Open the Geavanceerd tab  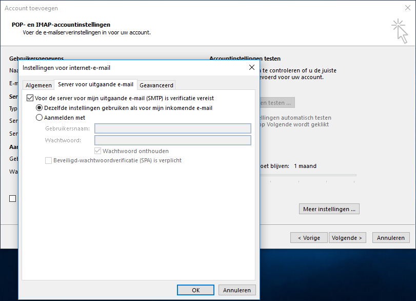coord(156,85)
